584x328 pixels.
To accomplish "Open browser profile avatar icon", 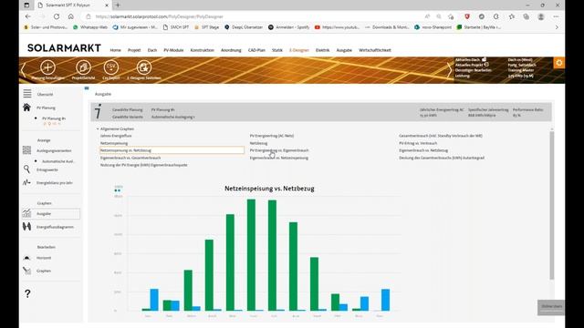I will tap(541, 16).
